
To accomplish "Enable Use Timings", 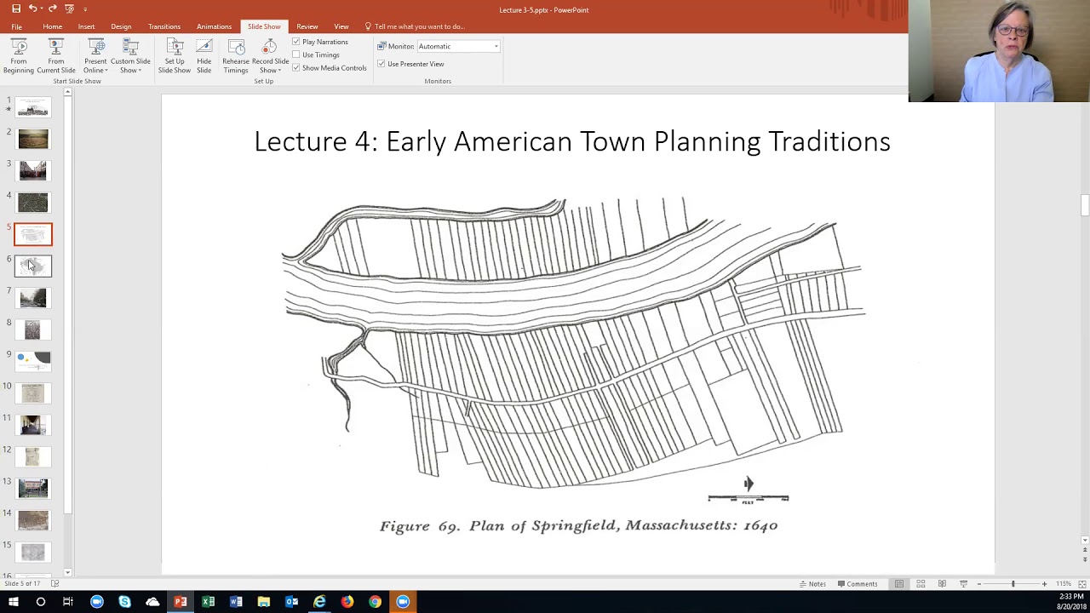I will [x=295, y=54].
